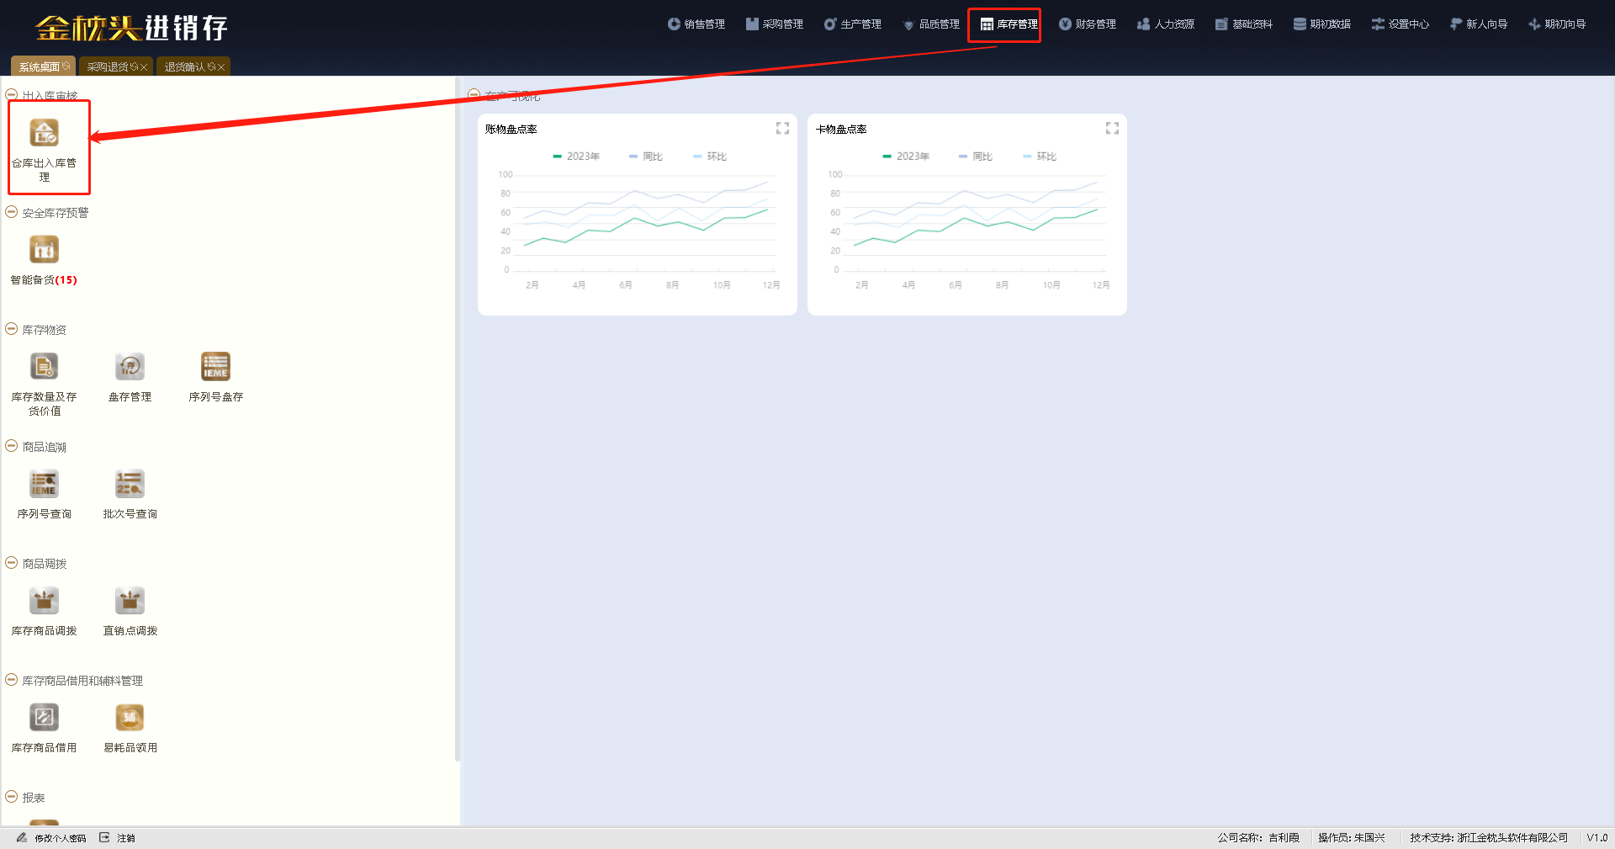Open 易耗品领用 consumables icon
Screen dimensions: 1615x849
(x=130, y=718)
